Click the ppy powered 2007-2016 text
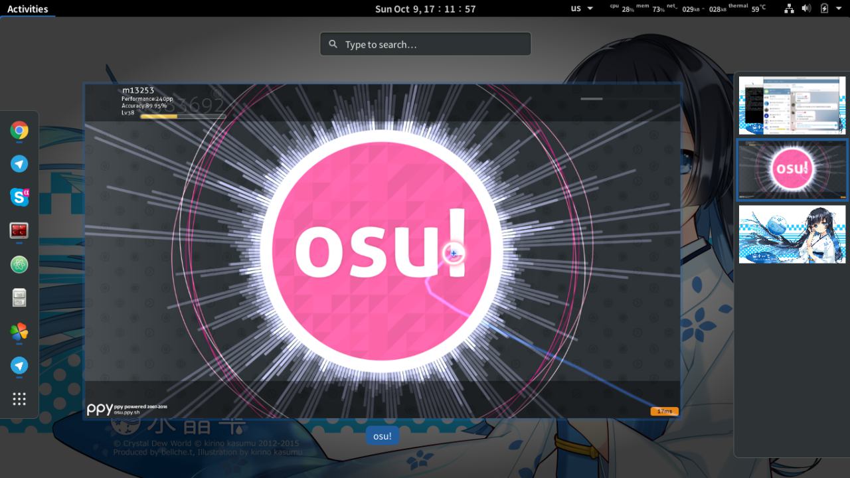This screenshot has height=478, width=850. coord(141,406)
